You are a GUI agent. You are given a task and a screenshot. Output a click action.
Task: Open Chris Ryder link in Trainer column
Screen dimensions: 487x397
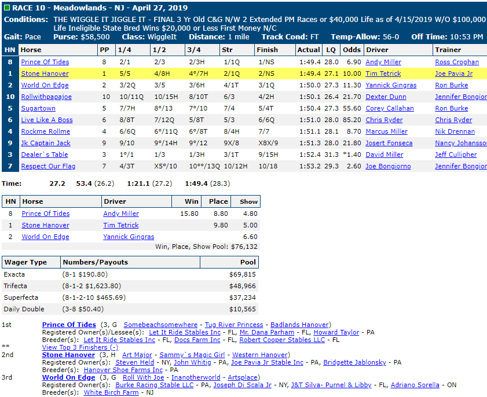pos(453,120)
